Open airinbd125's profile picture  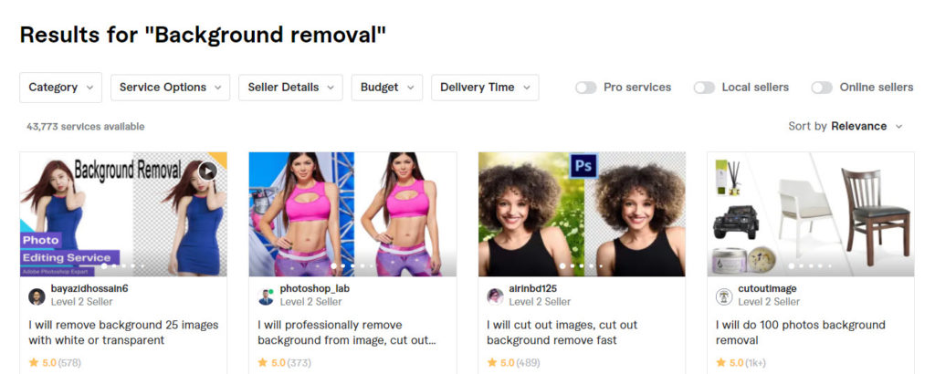click(x=495, y=296)
